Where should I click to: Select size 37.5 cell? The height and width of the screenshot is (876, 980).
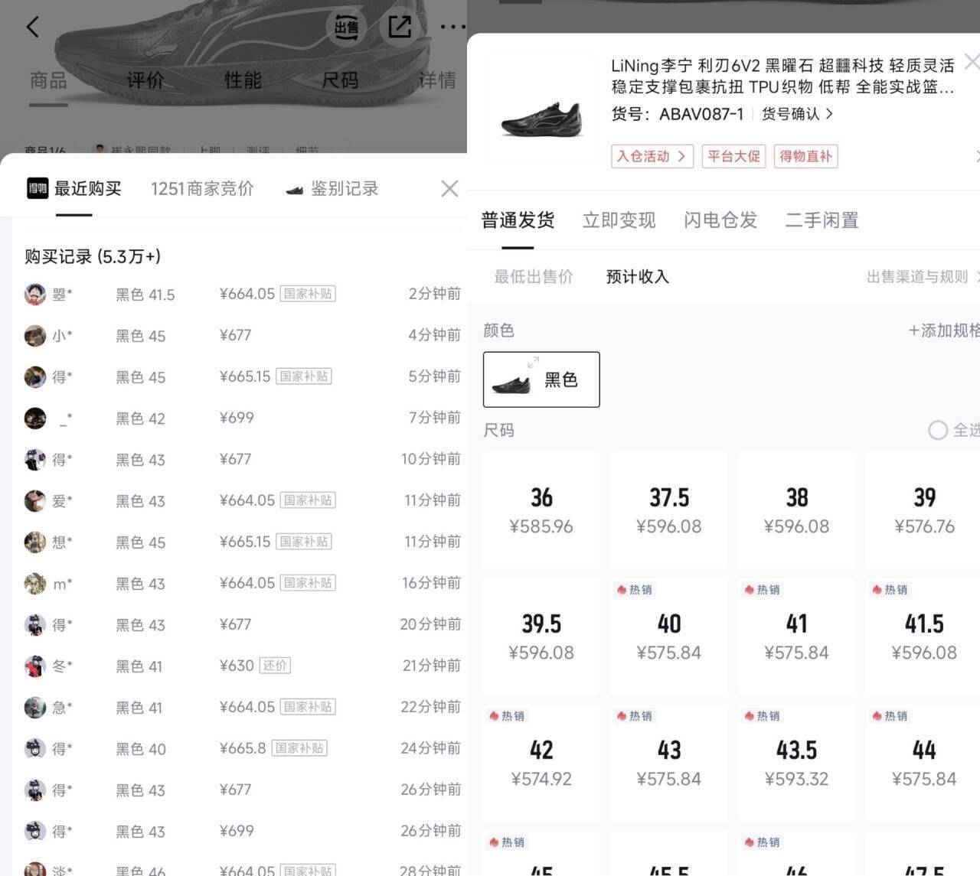(669, 510)
